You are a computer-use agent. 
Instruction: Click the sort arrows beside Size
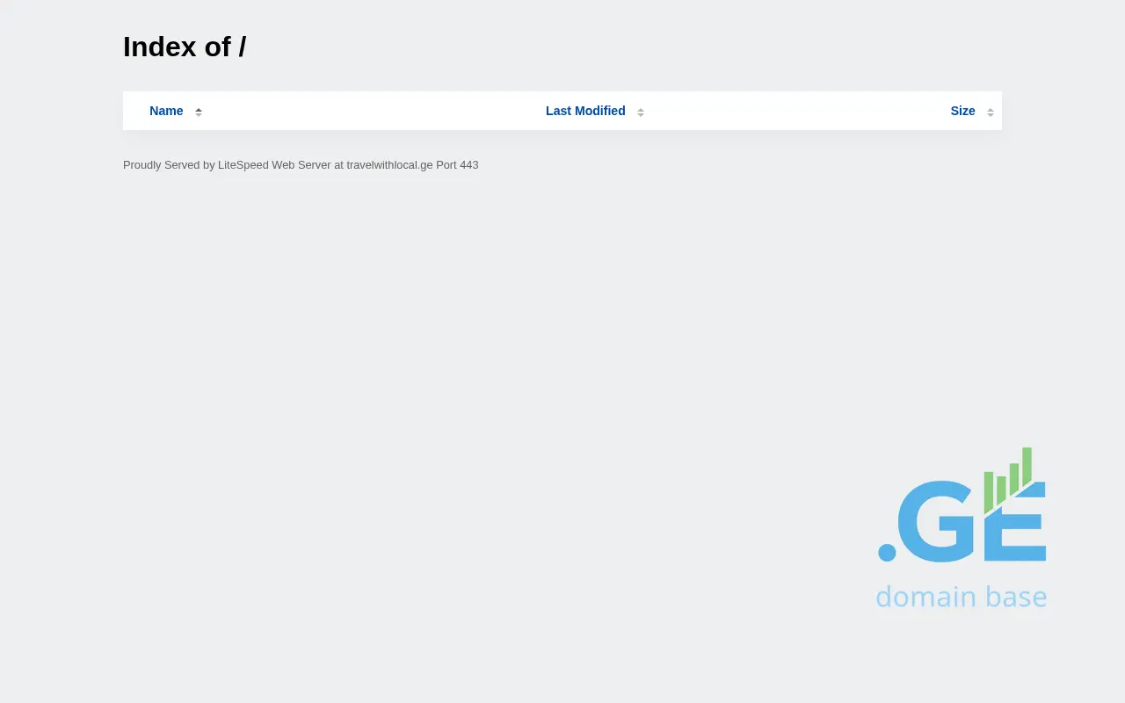pyautogui.click(x=991, y=112)
